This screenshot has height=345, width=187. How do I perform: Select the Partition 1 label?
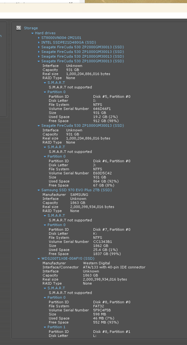pyautogui.click(x=57, y=327)
